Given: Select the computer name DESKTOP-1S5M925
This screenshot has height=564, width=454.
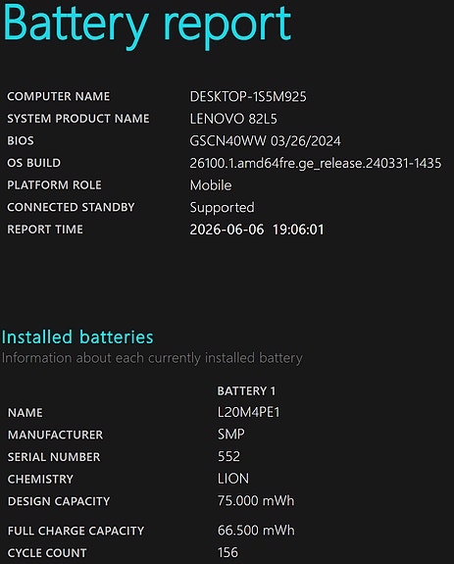Looking at the screenshot, I should (248, 96).
